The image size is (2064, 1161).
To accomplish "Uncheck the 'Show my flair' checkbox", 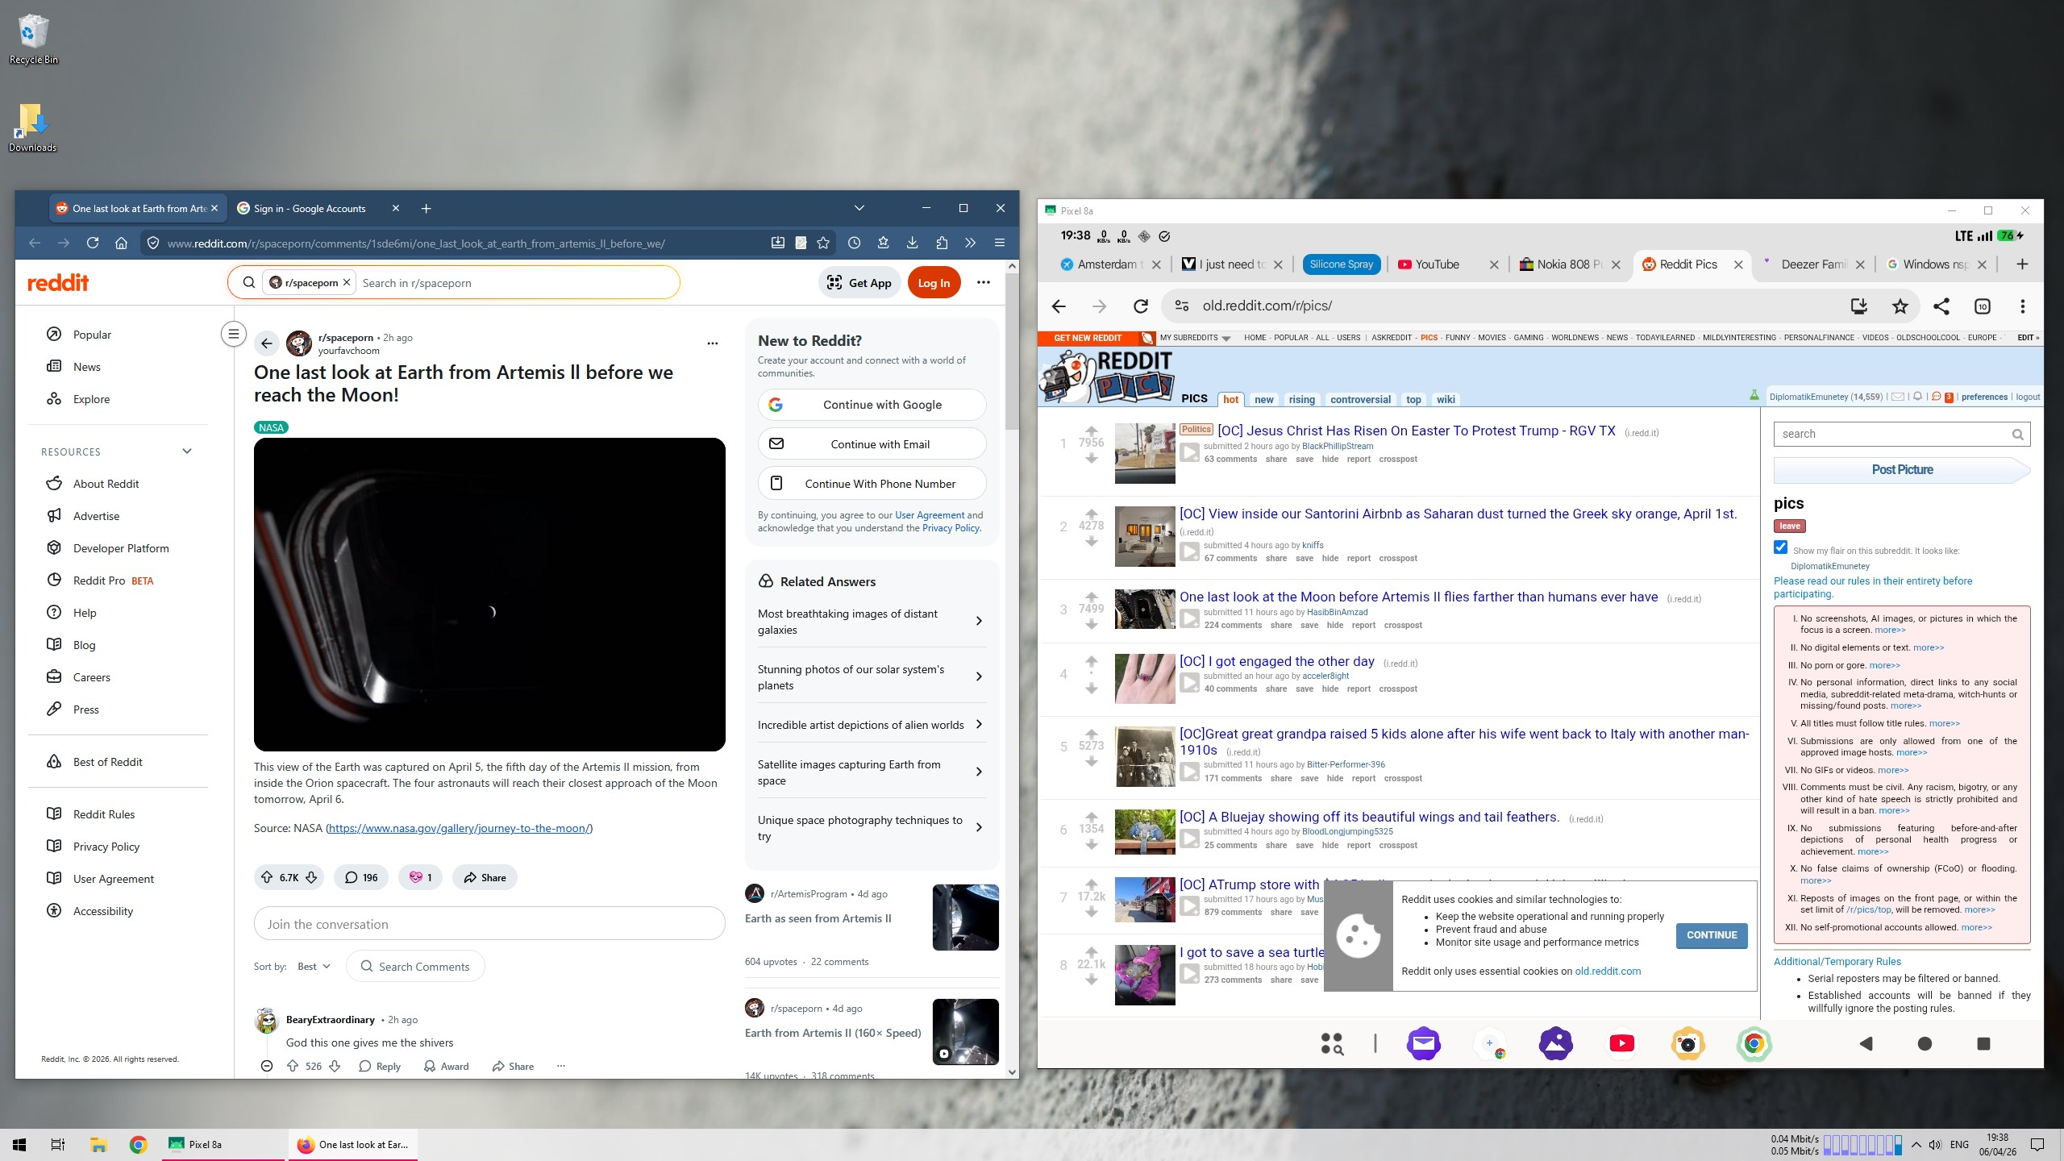I will point(1781,547).
